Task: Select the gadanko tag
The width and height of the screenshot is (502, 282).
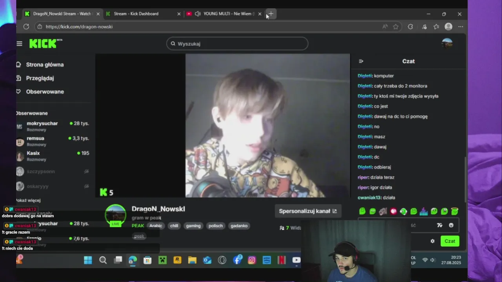Action: point(239,226)
